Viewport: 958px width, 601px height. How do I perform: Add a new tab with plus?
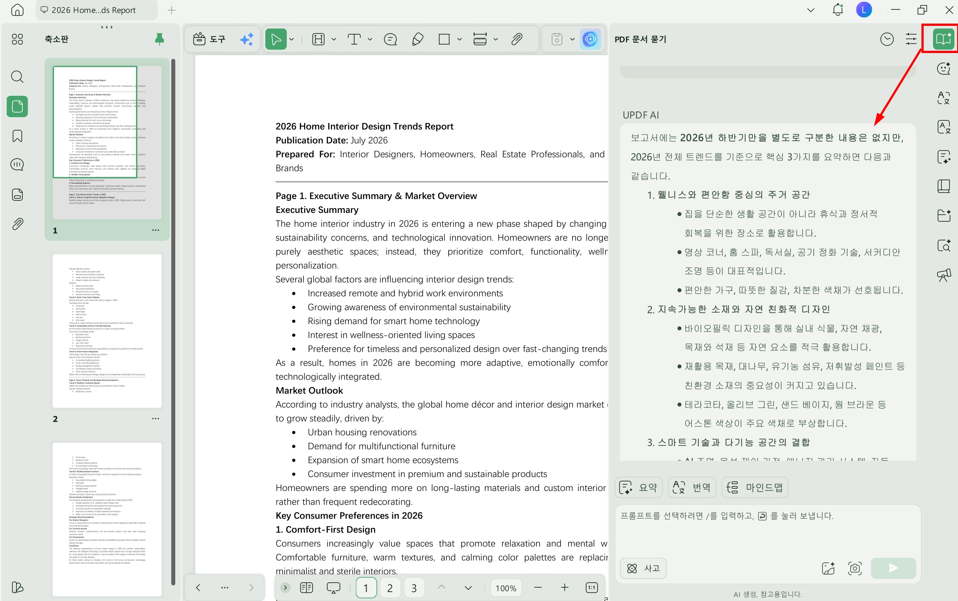(172, 10)
